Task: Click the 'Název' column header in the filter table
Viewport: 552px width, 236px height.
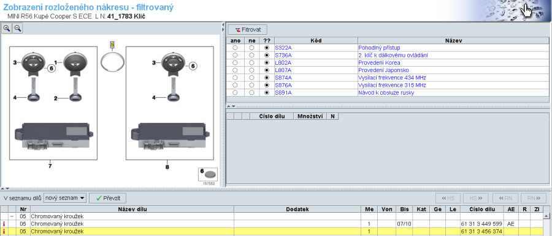Action: tap(453, 40)
